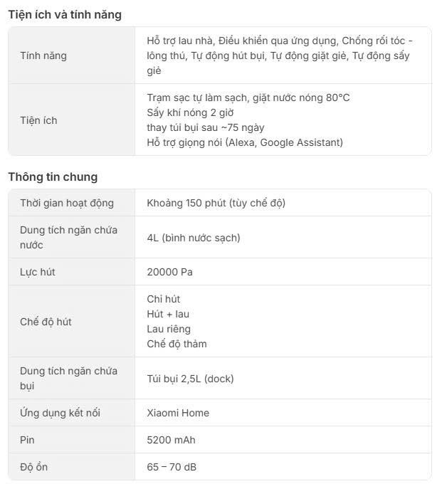Viewport: 447px width, 489px height.
Task: Click the "Túi bụi 2,5L (dock)" value
Action: pos(190,379)
